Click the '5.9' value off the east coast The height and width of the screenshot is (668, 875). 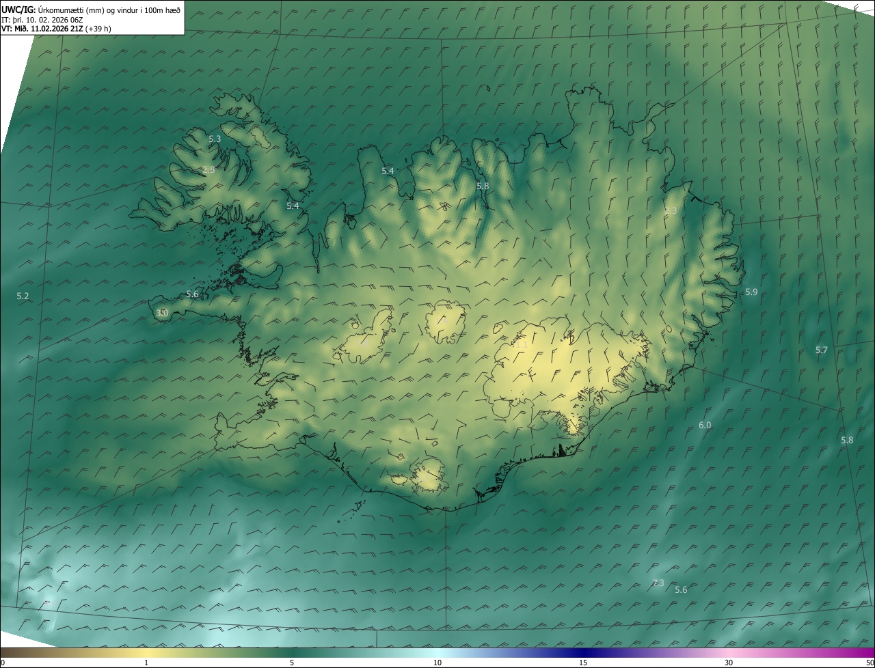click(x=751, y=292)
